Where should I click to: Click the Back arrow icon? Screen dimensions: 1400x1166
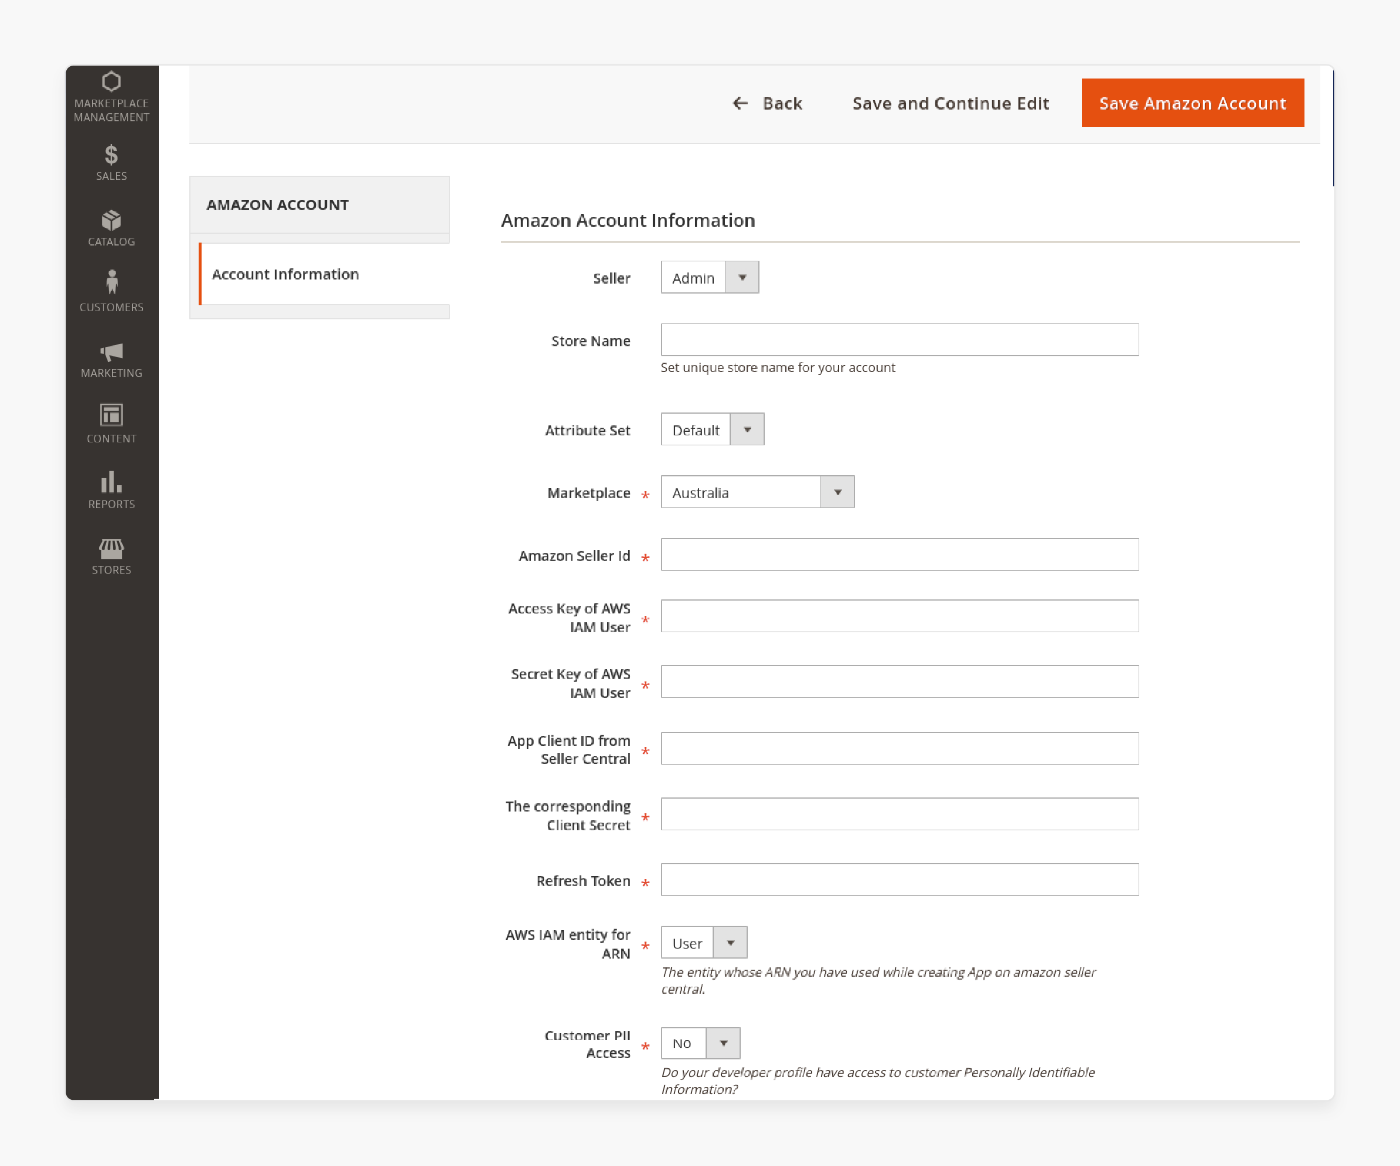coord(740,103)
